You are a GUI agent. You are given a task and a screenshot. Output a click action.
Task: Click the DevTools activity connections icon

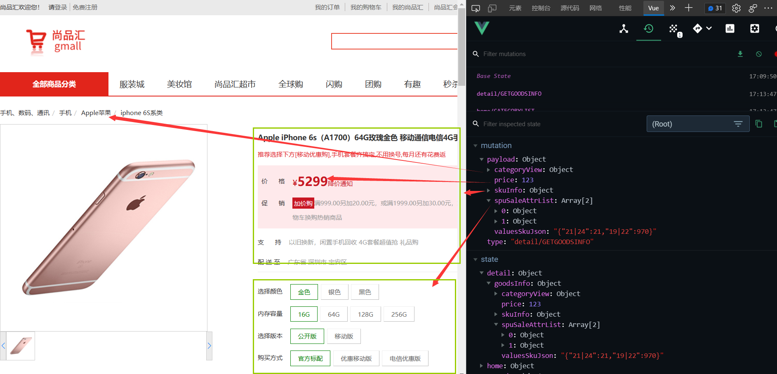[x=753, y=8]
